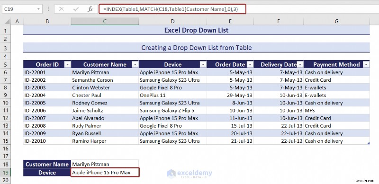Open Delivery Date filter dropdown

(300, 64)
